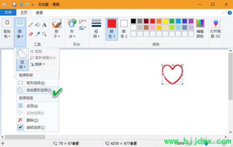233x147 pixels.
Task: Select the Fill with color bucket tool
Action: tap(37, 25)
